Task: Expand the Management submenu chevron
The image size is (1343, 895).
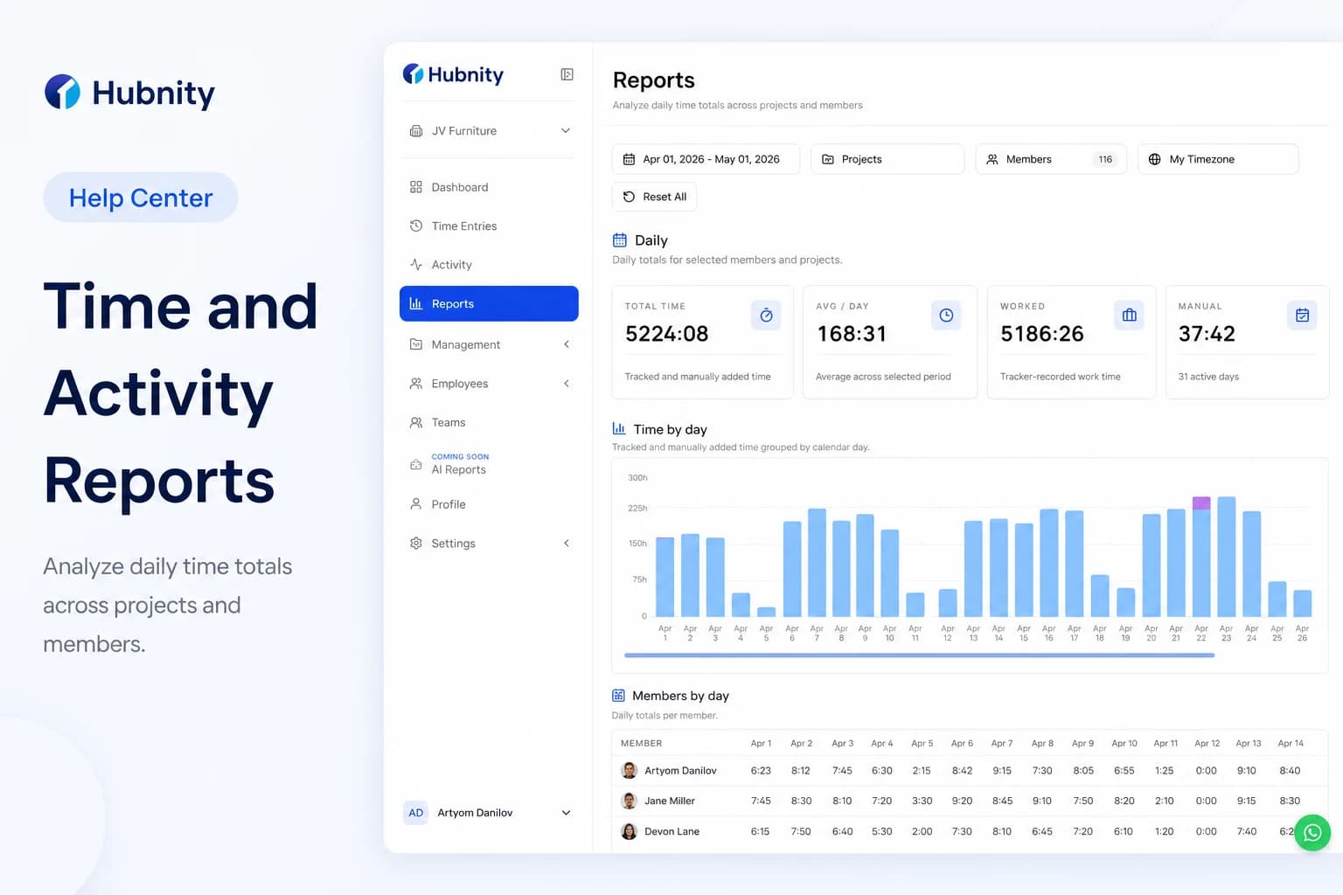Action: tap(567, 344)
